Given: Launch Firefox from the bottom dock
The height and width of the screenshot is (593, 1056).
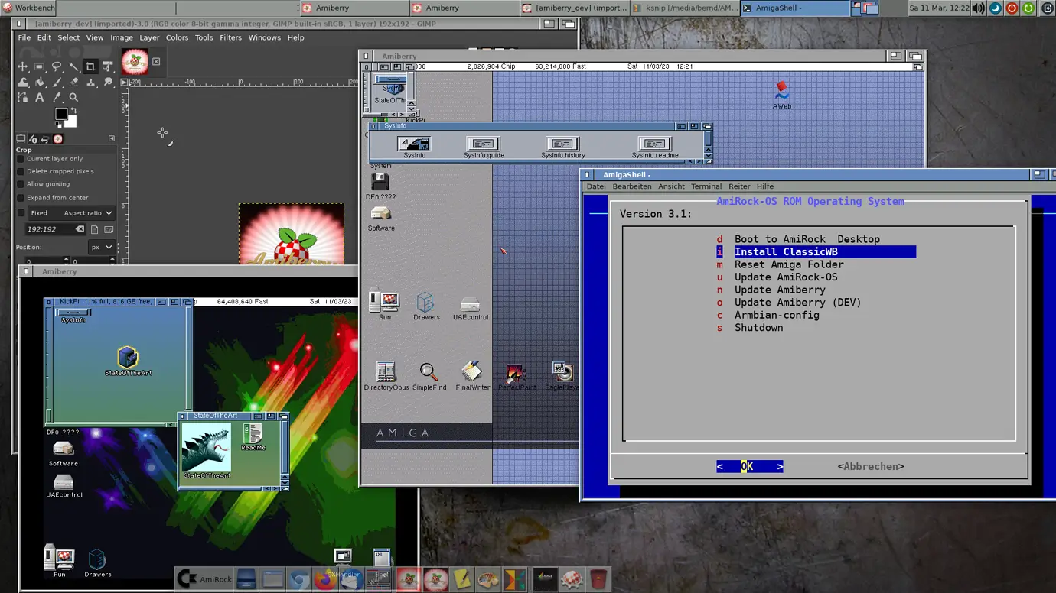Looking at the screenshot, I should click(324, 580).
